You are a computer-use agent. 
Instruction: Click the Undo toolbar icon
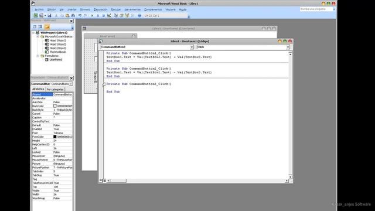[x=80, y=16]
